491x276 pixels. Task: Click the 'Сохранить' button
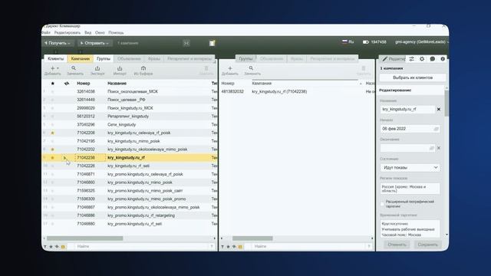(x=427, y=245)
